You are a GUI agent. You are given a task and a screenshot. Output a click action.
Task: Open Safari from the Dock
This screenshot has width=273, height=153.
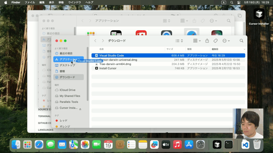click(x=39, y=145)
